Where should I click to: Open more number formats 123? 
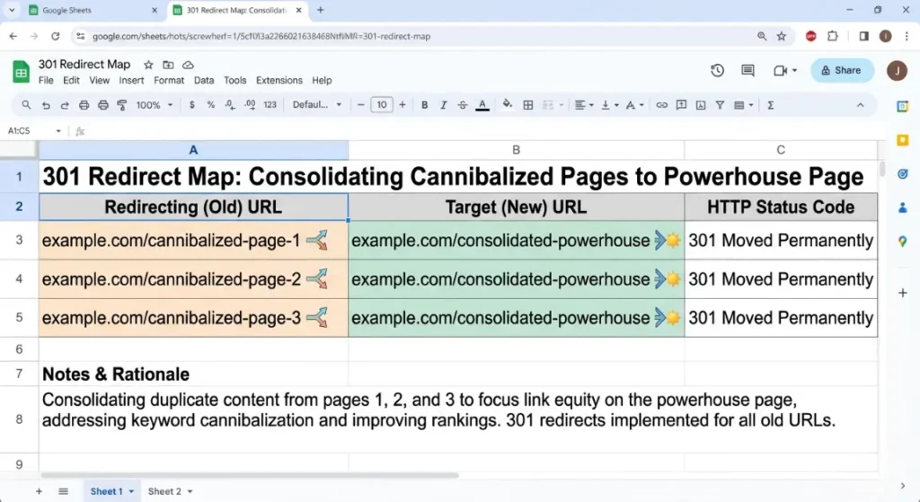pyautogui.click(x=270, y=105)
